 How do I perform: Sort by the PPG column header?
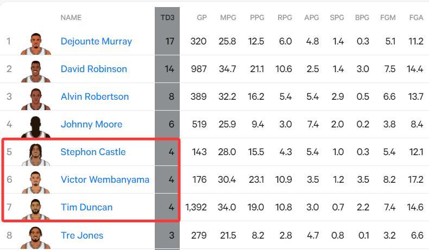(x=257, y=17)
